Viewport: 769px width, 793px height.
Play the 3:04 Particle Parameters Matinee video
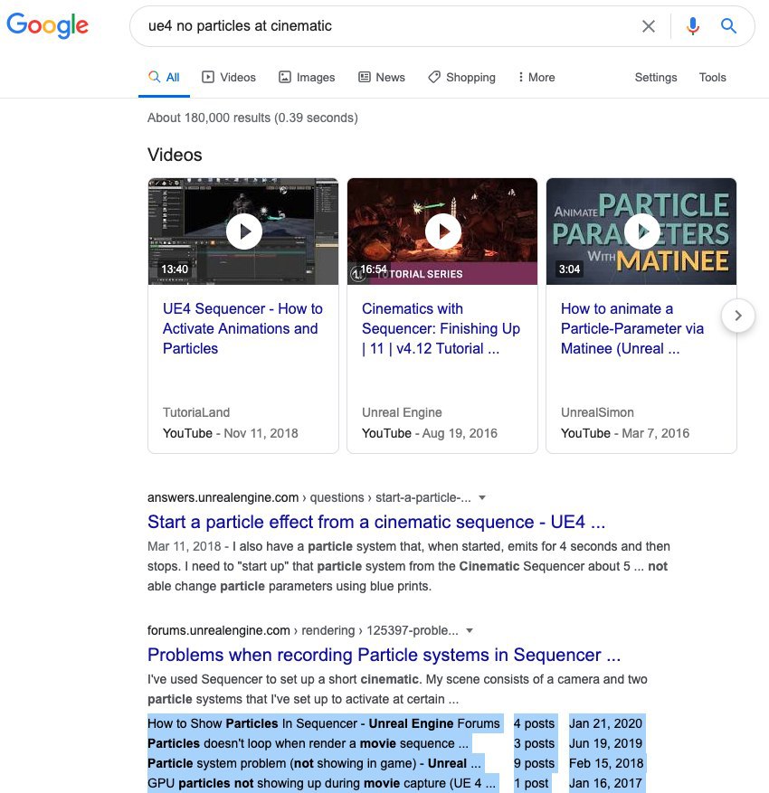point(641,231)
